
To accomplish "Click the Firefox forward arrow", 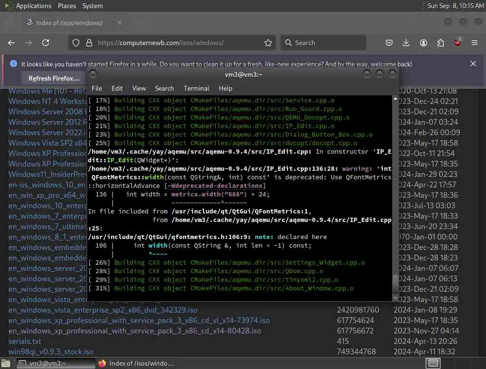I will click(28, 43).
